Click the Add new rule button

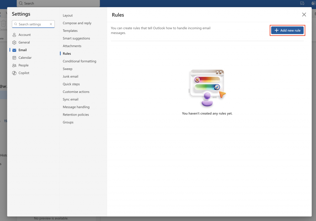tap(287, 30)
